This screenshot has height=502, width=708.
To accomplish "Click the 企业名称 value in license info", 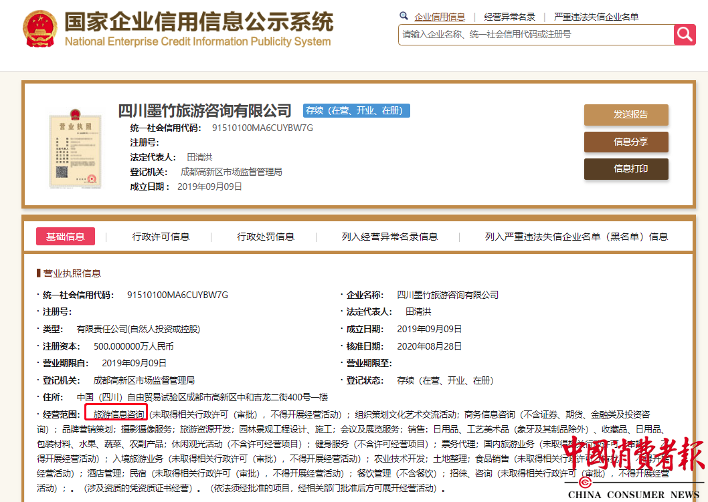I will [x=448, y=295].
